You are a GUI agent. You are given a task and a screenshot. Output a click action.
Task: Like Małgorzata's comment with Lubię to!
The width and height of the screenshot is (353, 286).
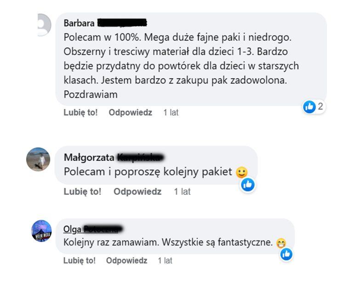click(82, 192)
